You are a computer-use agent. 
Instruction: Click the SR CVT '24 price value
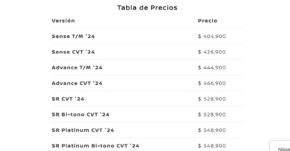[x=212, y=99]
